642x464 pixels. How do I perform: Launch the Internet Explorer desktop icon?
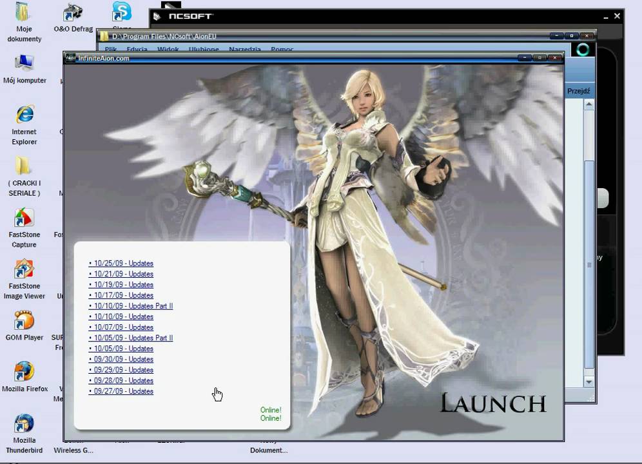(x=24, y=125)
